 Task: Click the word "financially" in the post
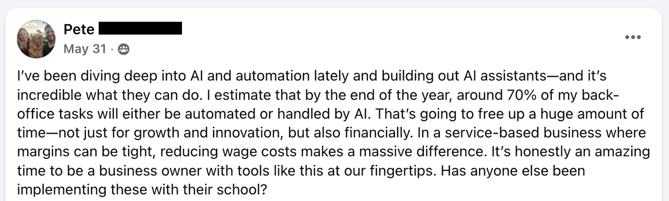378,133
